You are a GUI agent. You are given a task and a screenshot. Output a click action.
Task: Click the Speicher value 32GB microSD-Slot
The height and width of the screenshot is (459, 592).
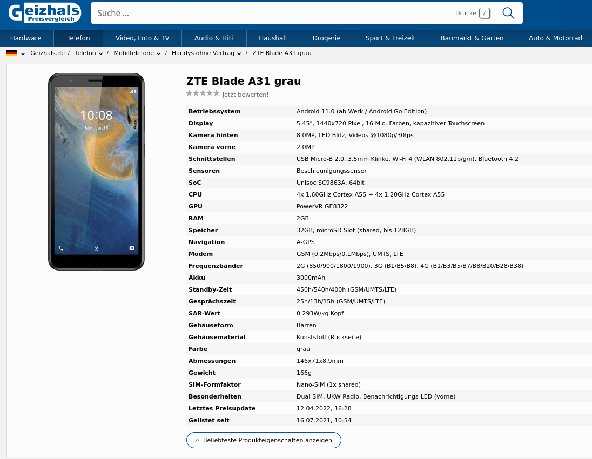click(x=356, y=230)
